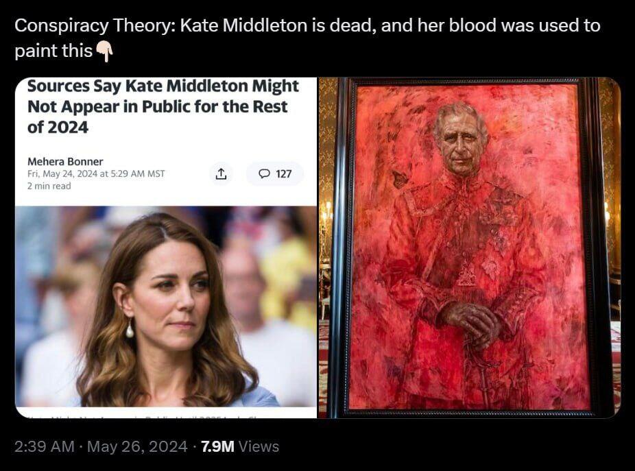Click the pearl earring in the photo

point(130,328)
